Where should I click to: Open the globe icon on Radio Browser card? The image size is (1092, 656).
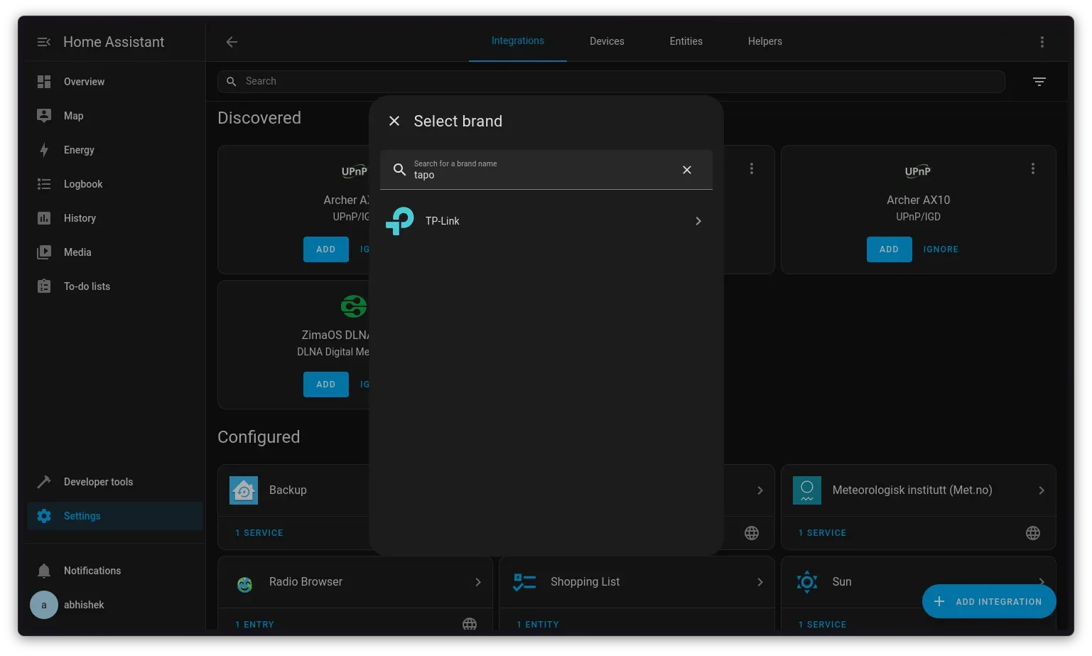click(x=469, y=624)
